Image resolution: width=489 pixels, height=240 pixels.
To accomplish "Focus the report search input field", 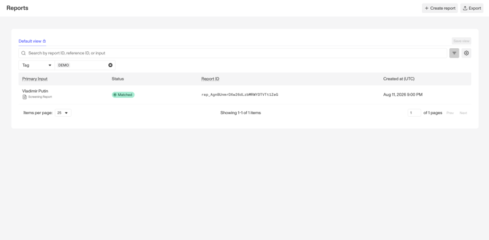I will (233, 53).
